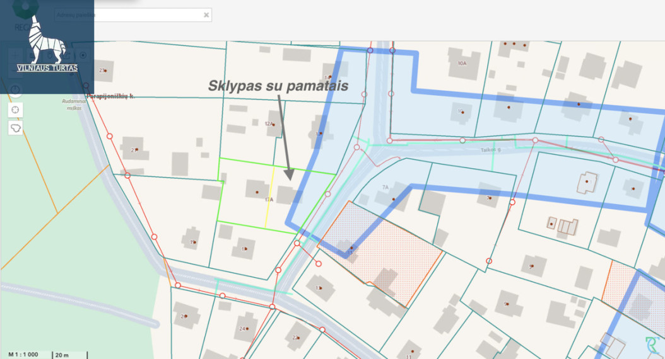Image resolution: width=665 pixels, height=359 pixels.
Task: Click building marker 23
Action: coord(103,71)
